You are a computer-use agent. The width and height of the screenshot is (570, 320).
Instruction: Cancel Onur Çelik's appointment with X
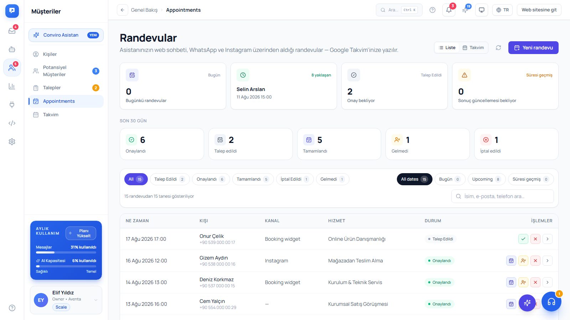pos(535,239)
